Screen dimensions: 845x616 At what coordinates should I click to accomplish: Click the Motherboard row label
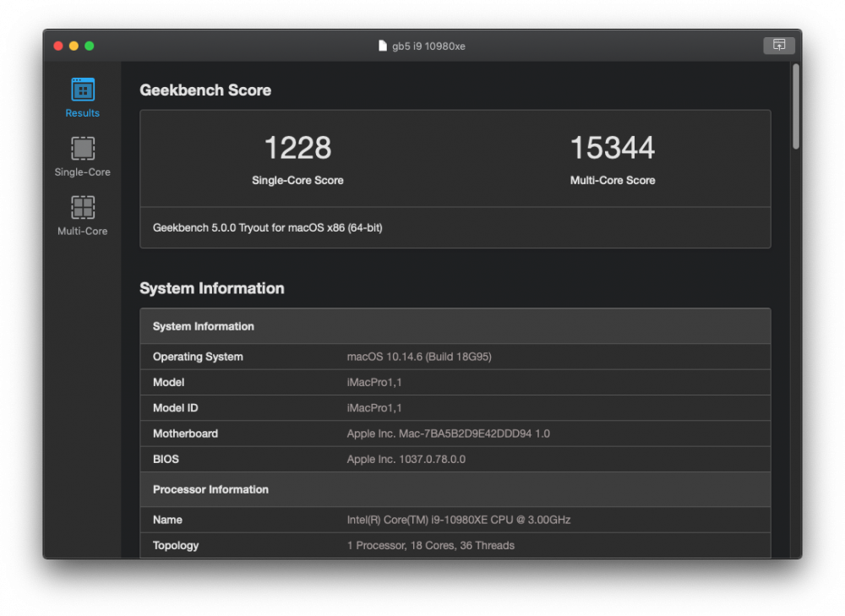point(185,433)
